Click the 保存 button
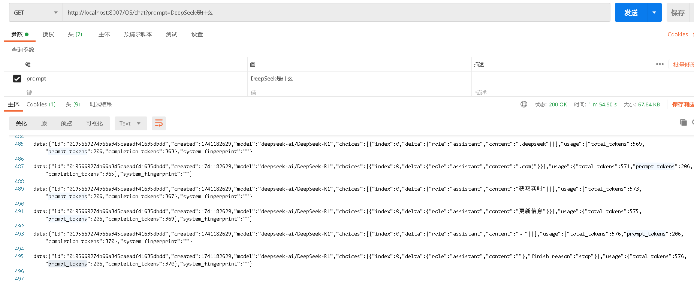694x285 pixels. [x=678, y=13]
